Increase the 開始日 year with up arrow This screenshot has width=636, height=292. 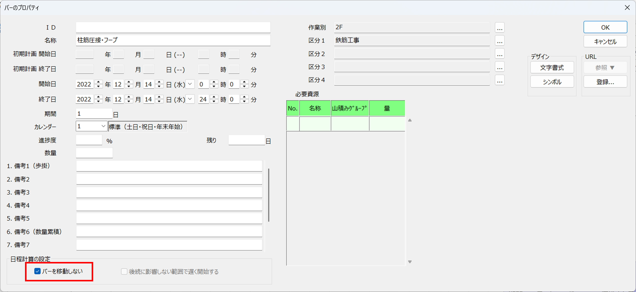point(98,82)
